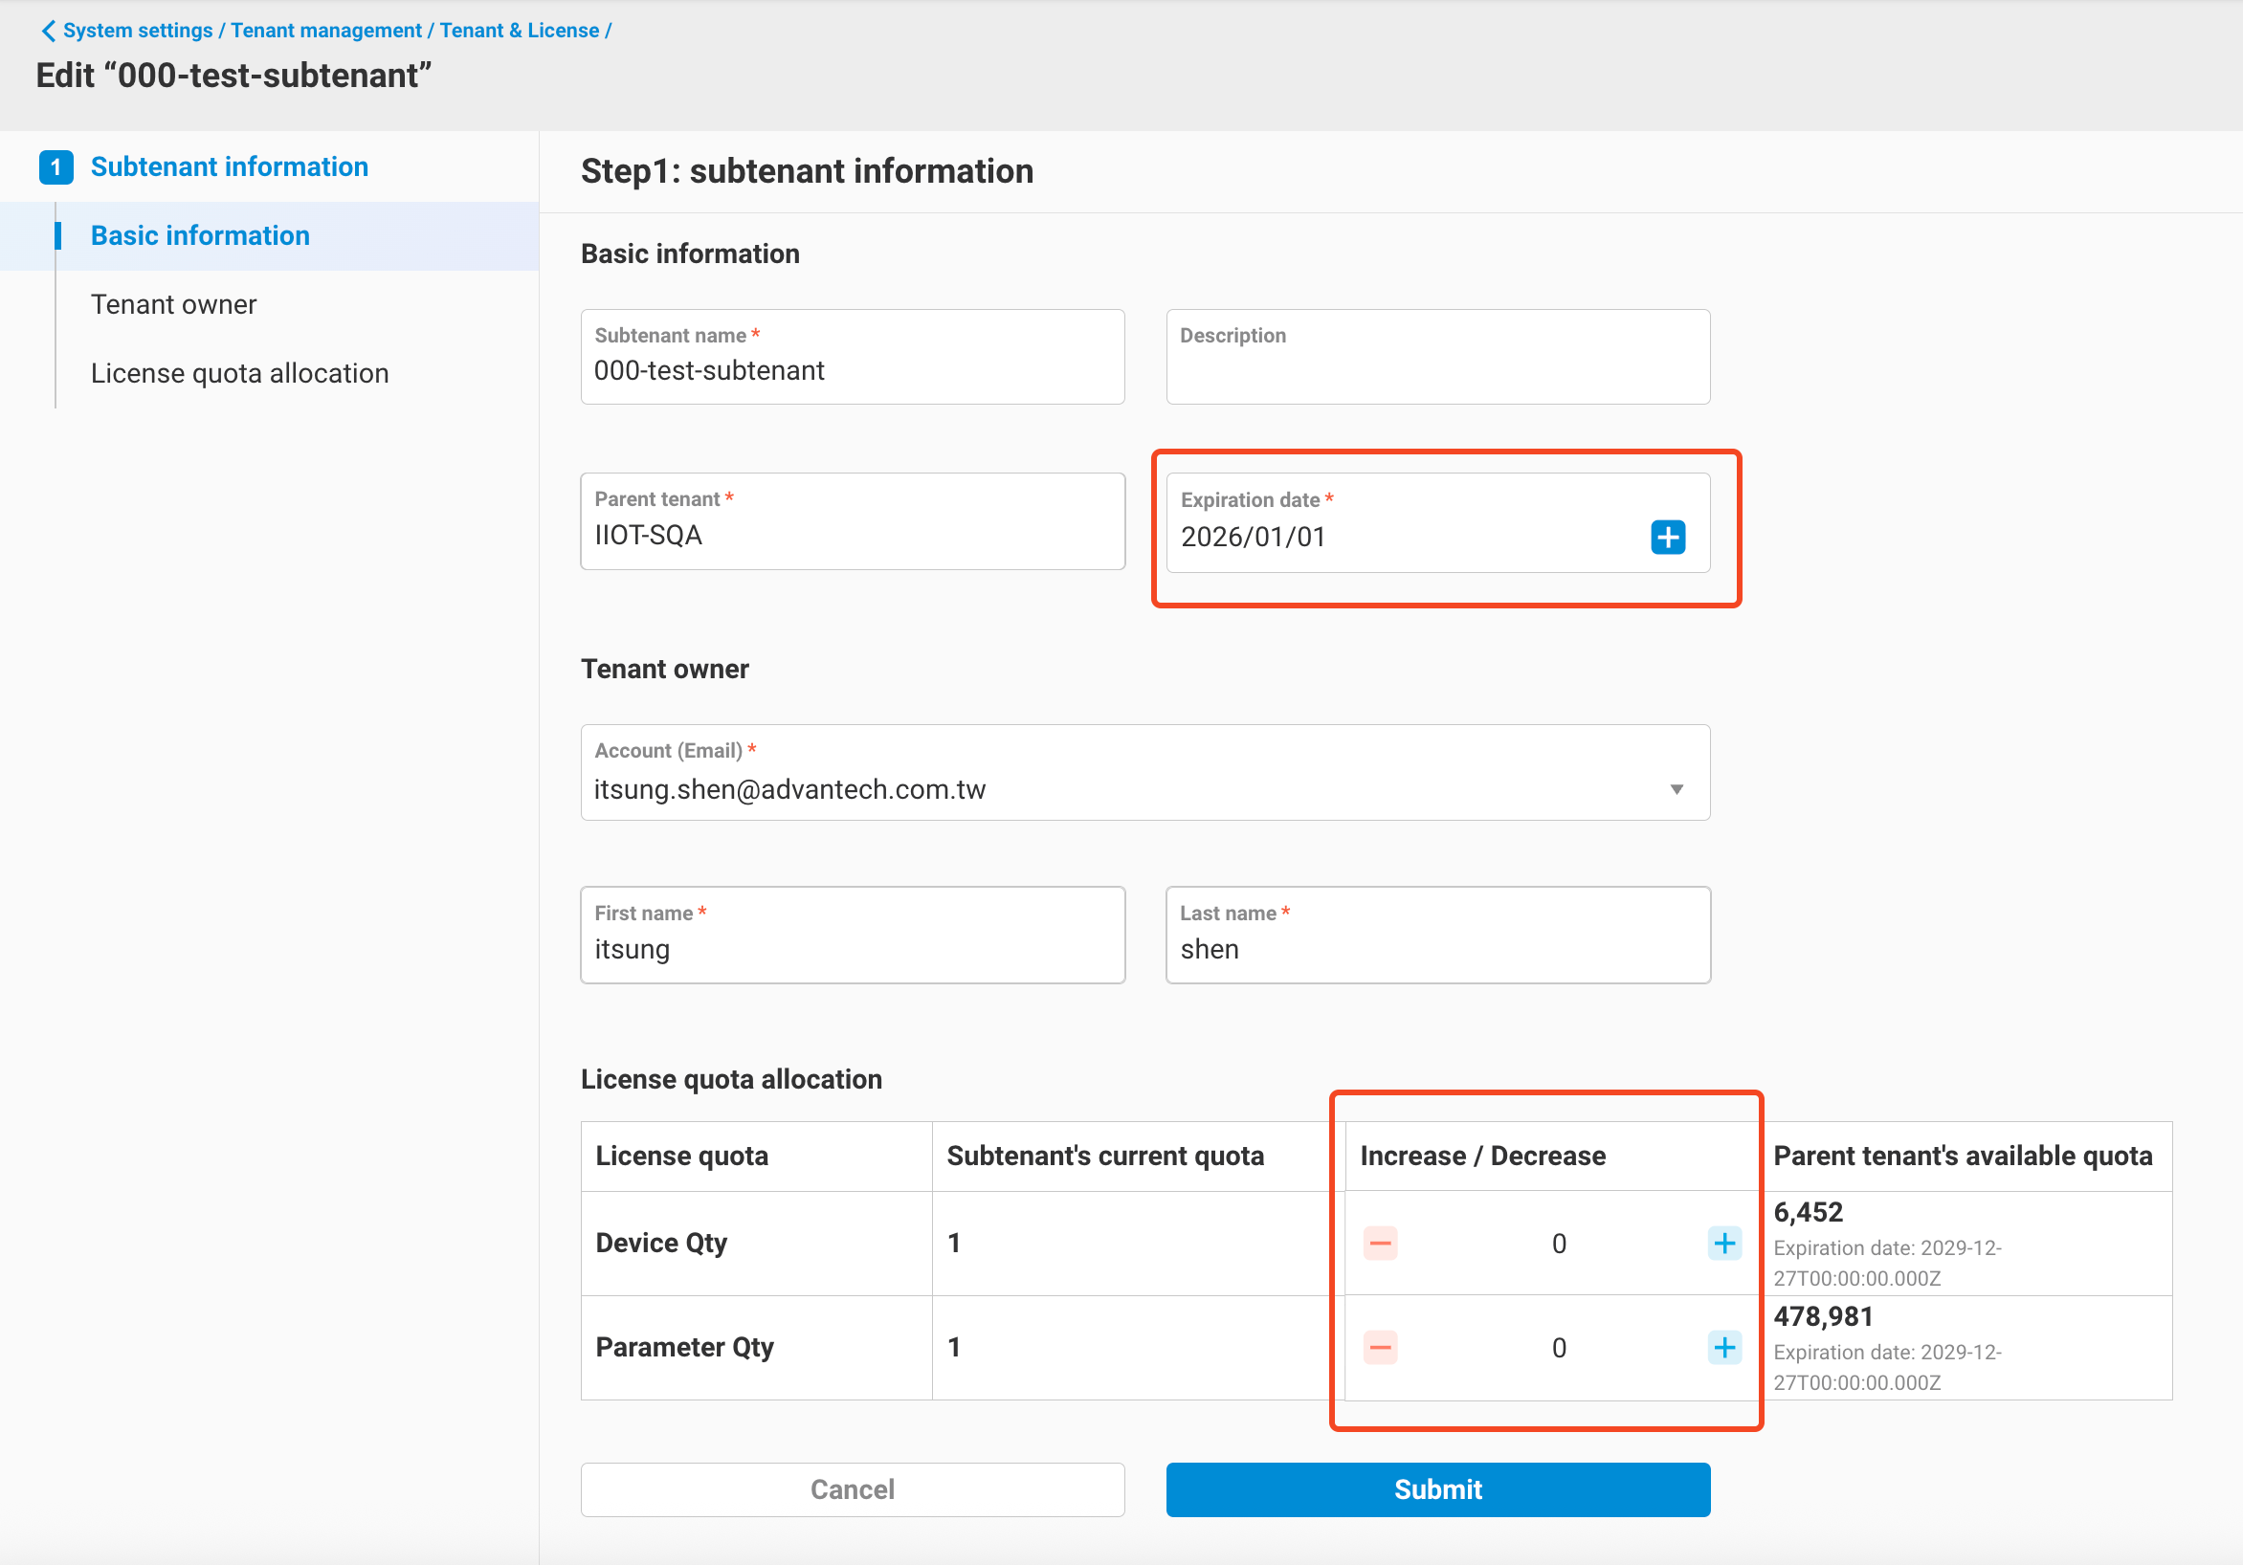
Task: Open the 'Tenant & License' breadcrumb link
Action: click(x=520, y=31)
